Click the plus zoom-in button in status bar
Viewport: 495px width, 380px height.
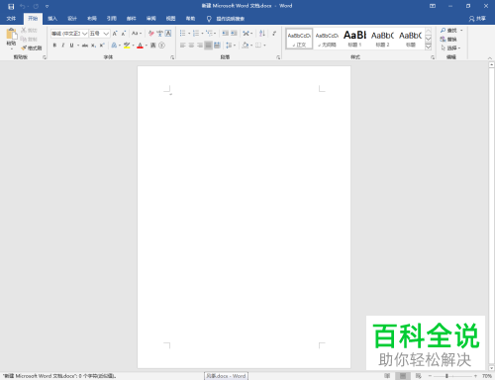click(475, 376)
